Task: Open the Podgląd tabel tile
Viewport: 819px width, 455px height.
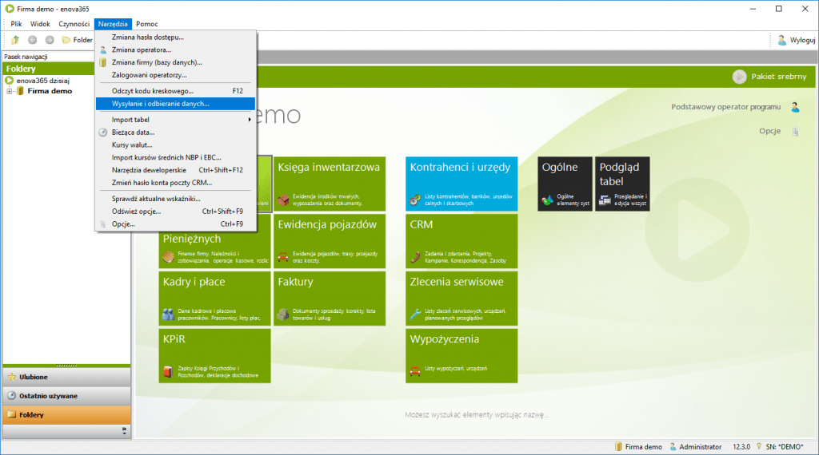Action: point(622,183)
